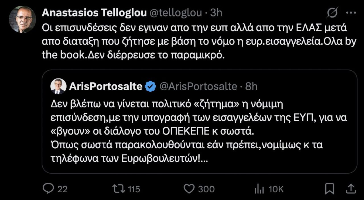Image resolution: width=364 pixels, height=200 pixels.
Task: Click the blue verified badge
Action: [150, 86]
